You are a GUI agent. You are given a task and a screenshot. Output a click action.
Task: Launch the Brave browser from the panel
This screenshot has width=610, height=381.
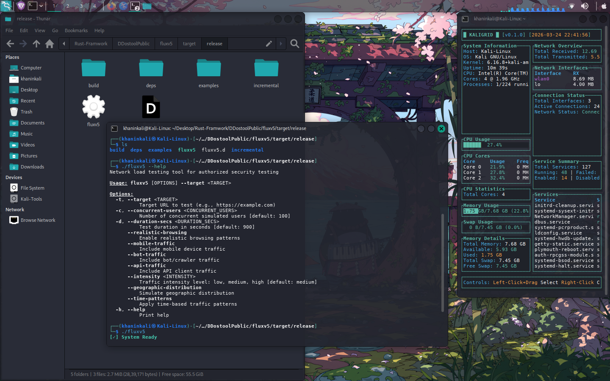[x=21, y=6]
